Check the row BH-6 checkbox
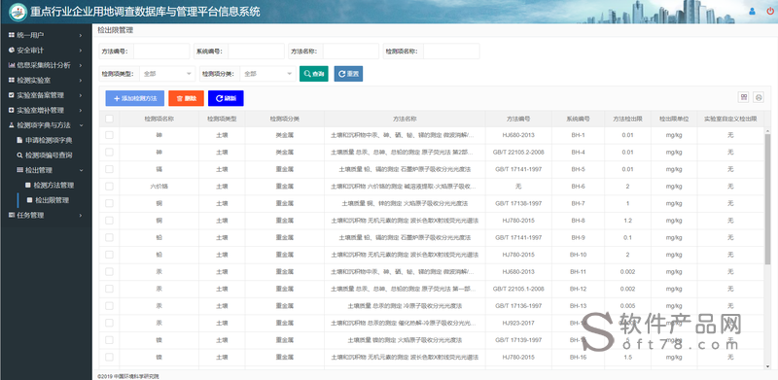 (109, 186)
